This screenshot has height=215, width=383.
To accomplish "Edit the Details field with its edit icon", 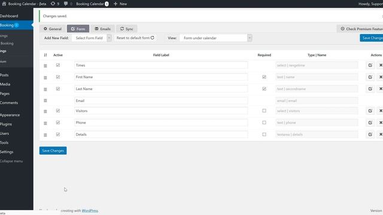I will (x=370, y=134).
